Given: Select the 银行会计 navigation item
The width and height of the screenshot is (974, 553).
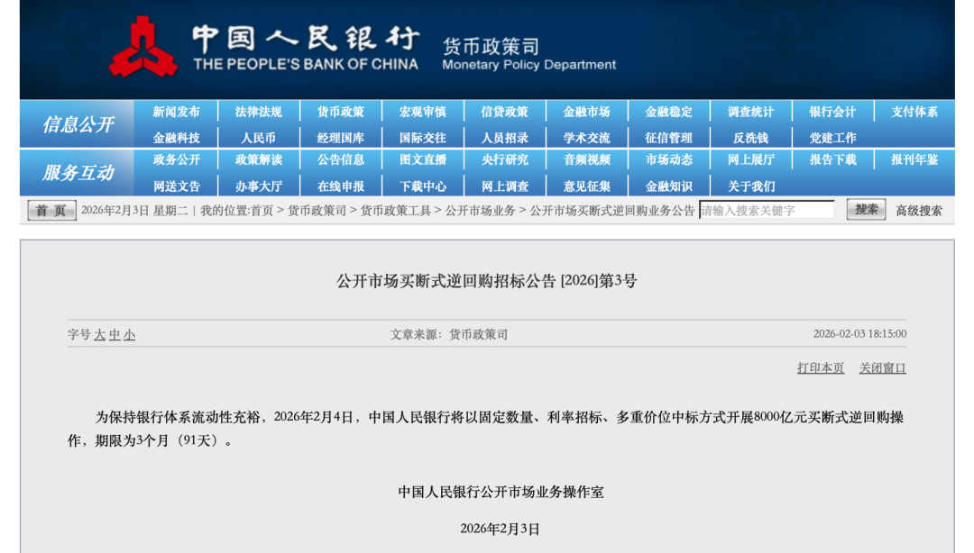Looking at the screenshot, I should [x=832, y=112].
